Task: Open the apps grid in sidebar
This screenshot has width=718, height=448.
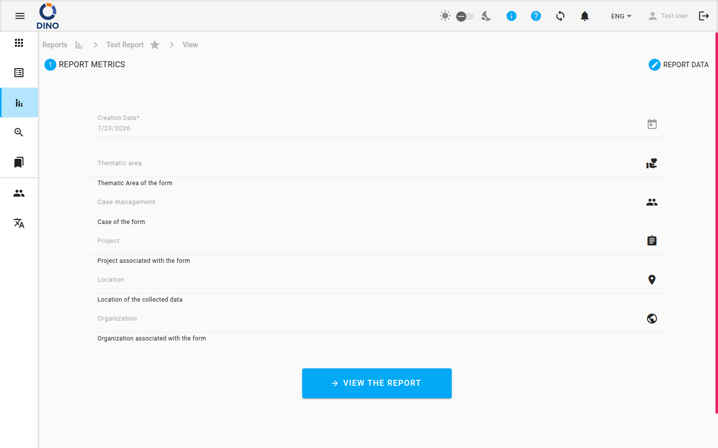Action: click(19, 43)
